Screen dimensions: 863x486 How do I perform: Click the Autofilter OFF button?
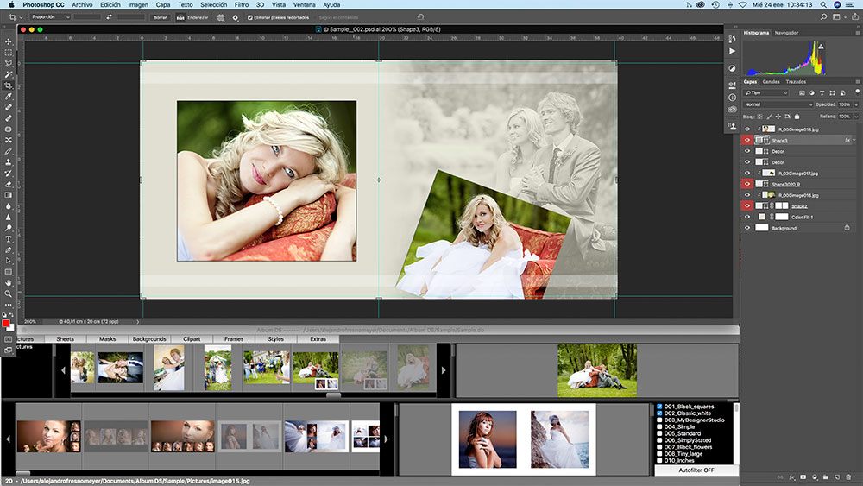pyautogui.click(x=696, y=470)
